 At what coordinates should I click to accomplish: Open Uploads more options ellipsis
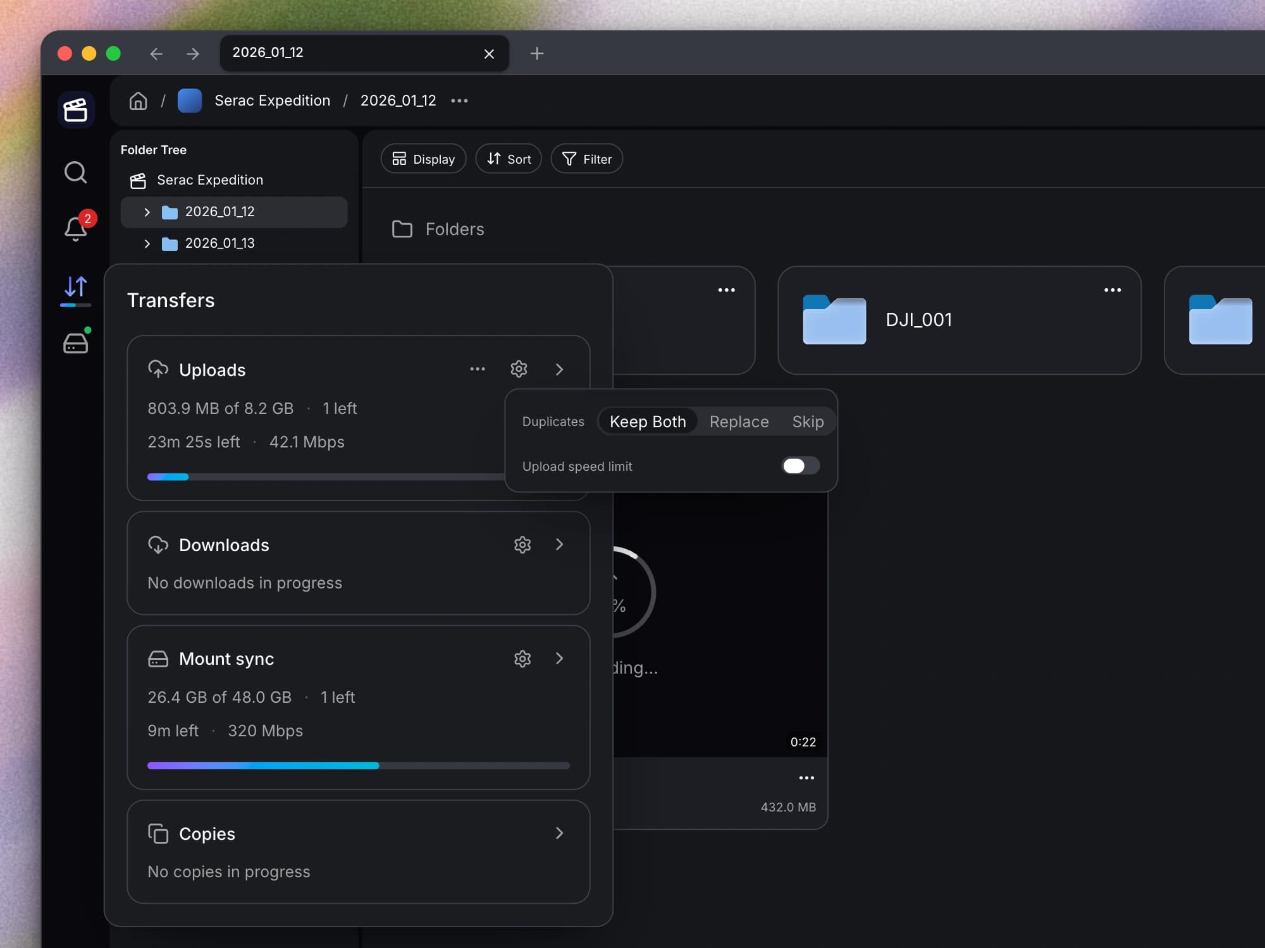[x=478, y=369]
